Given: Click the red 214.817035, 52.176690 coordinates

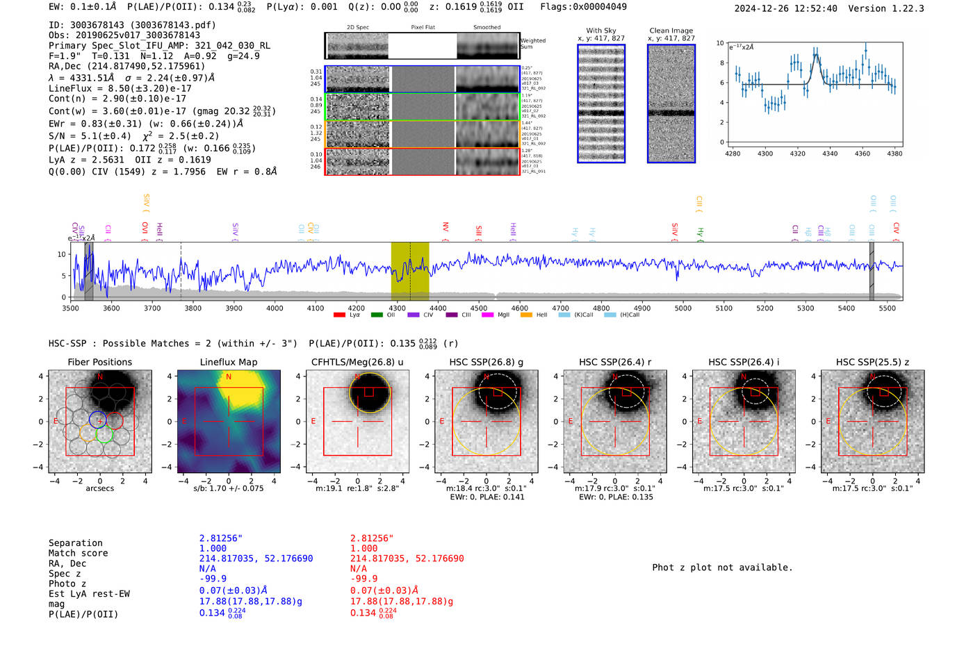Looking at the screenshot, I should point(407,558).
